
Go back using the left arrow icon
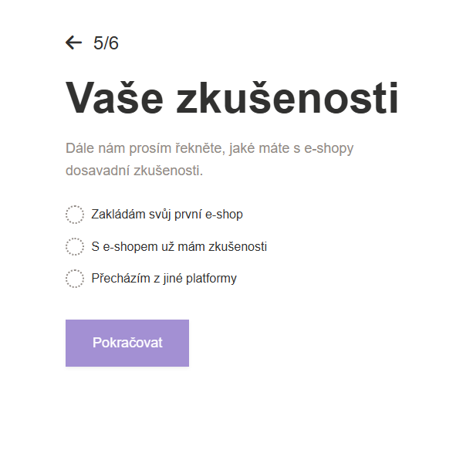coord(74,43)
